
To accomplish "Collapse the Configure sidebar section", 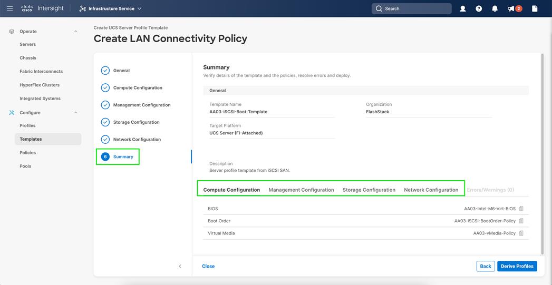I will (75, 113).
